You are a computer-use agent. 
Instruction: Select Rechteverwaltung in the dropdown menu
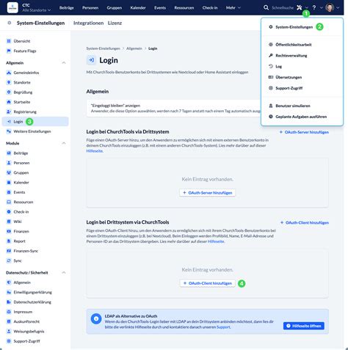[x=302, y=56]
